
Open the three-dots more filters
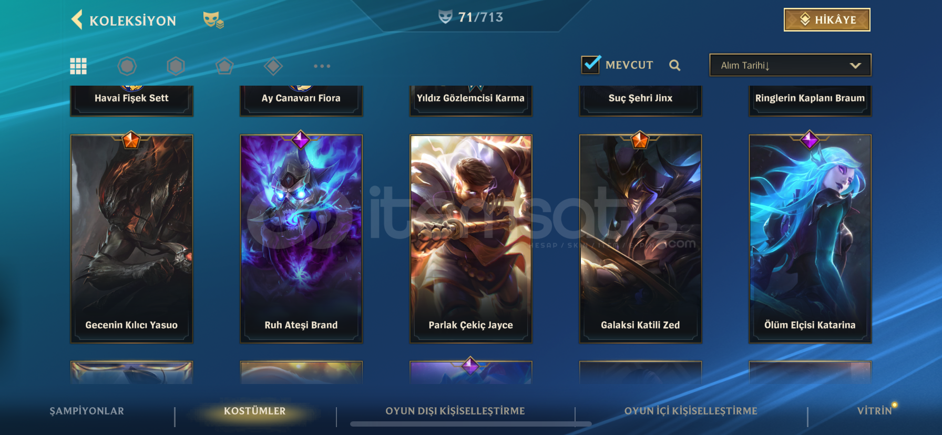pyautogui.click(x=322, y=66)
